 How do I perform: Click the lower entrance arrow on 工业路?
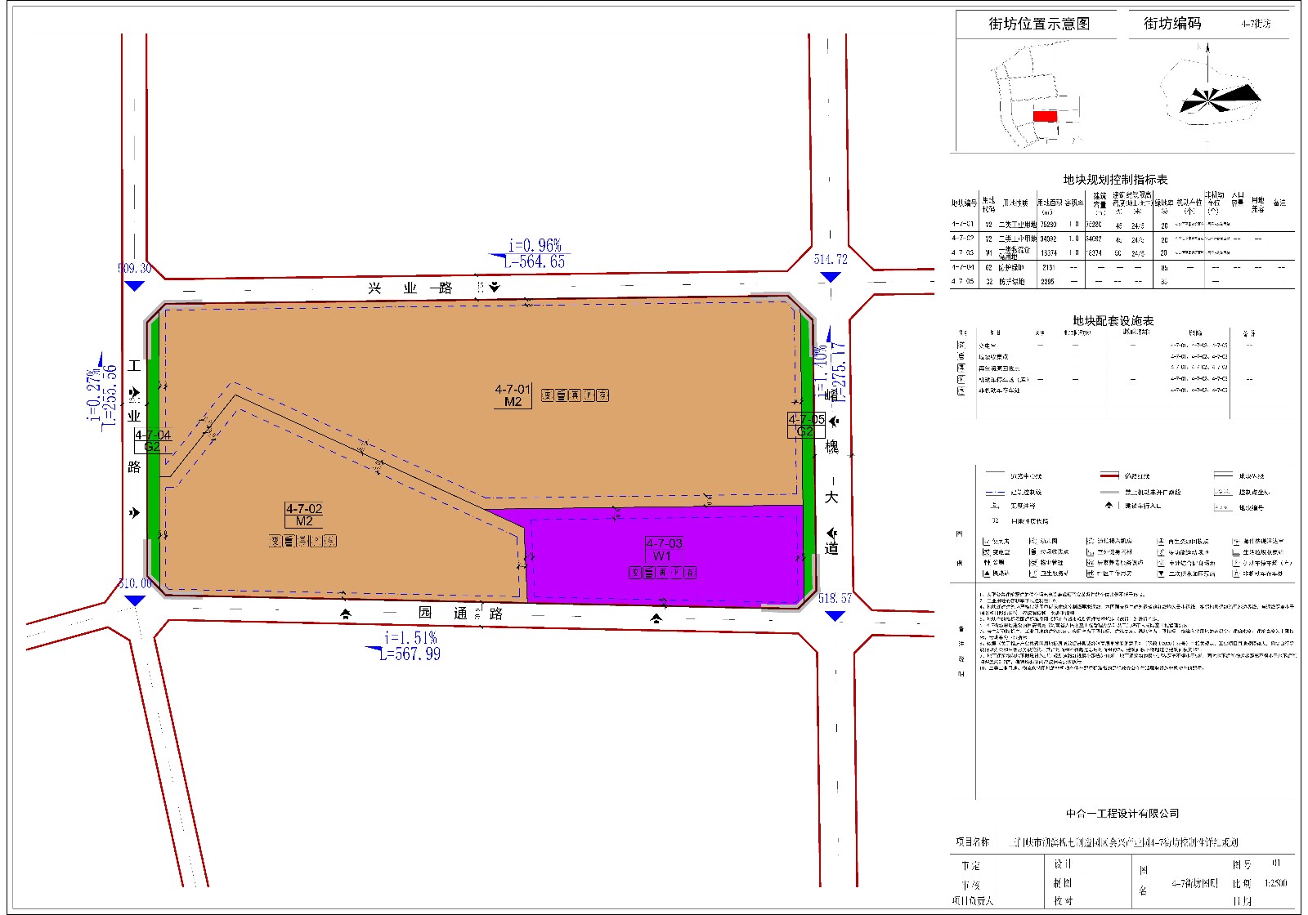(134, 513)
